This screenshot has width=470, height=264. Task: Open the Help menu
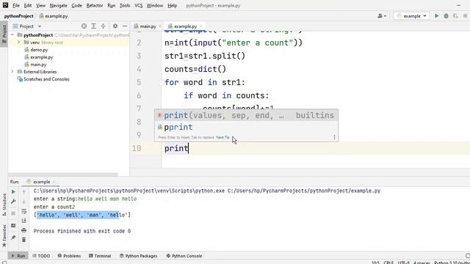(x=172, y=5)
